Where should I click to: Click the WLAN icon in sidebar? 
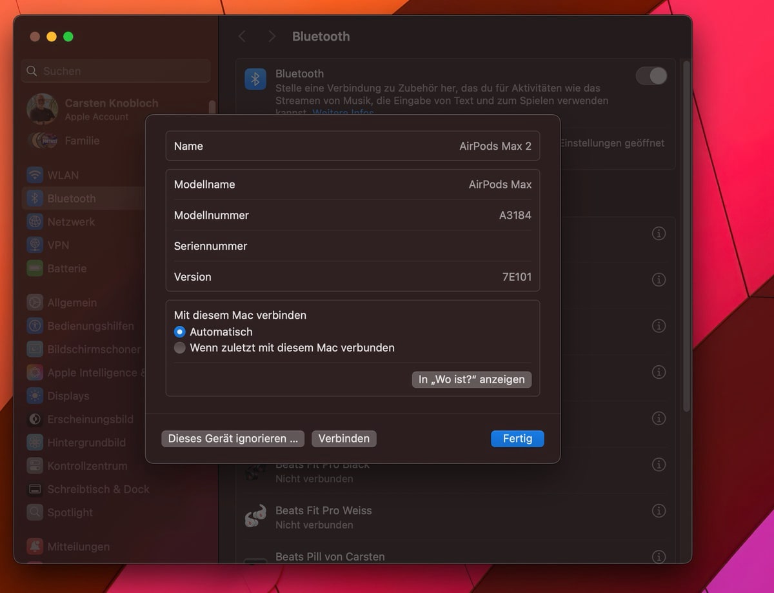[35, 175]
